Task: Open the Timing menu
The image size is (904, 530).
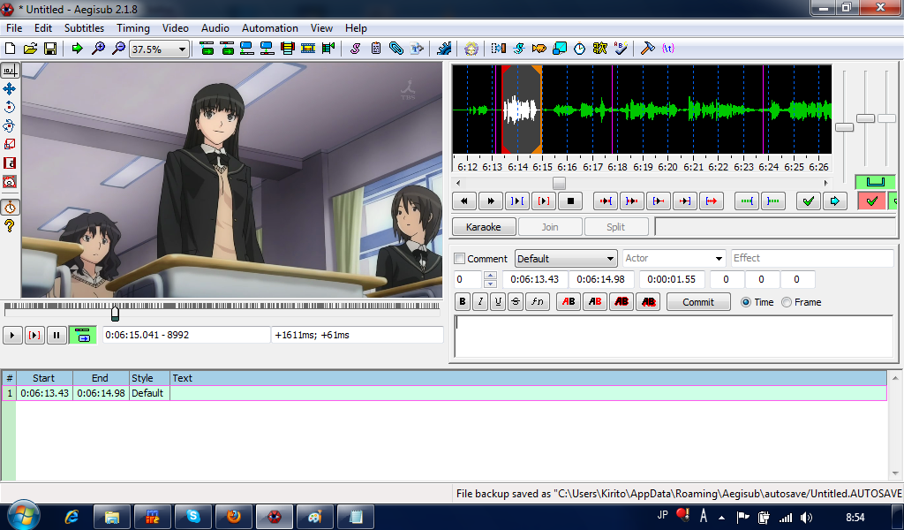Action: click(133, 28)
